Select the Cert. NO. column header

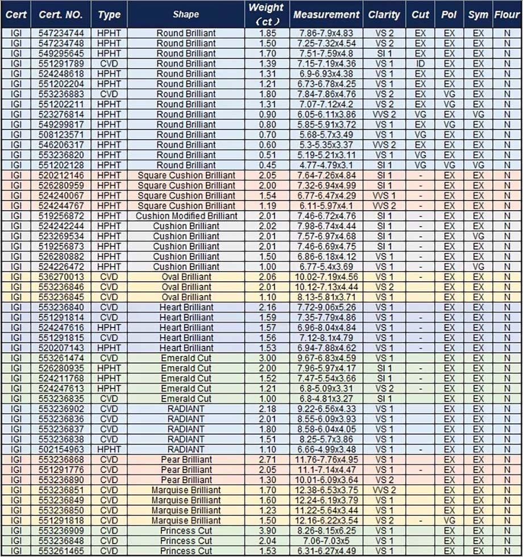point(61,15)
